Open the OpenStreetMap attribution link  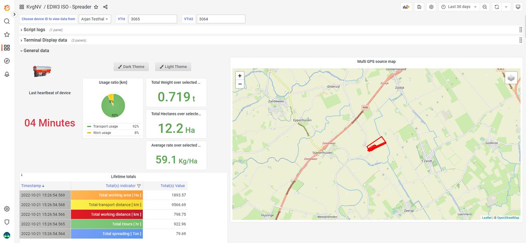(508, 218)
